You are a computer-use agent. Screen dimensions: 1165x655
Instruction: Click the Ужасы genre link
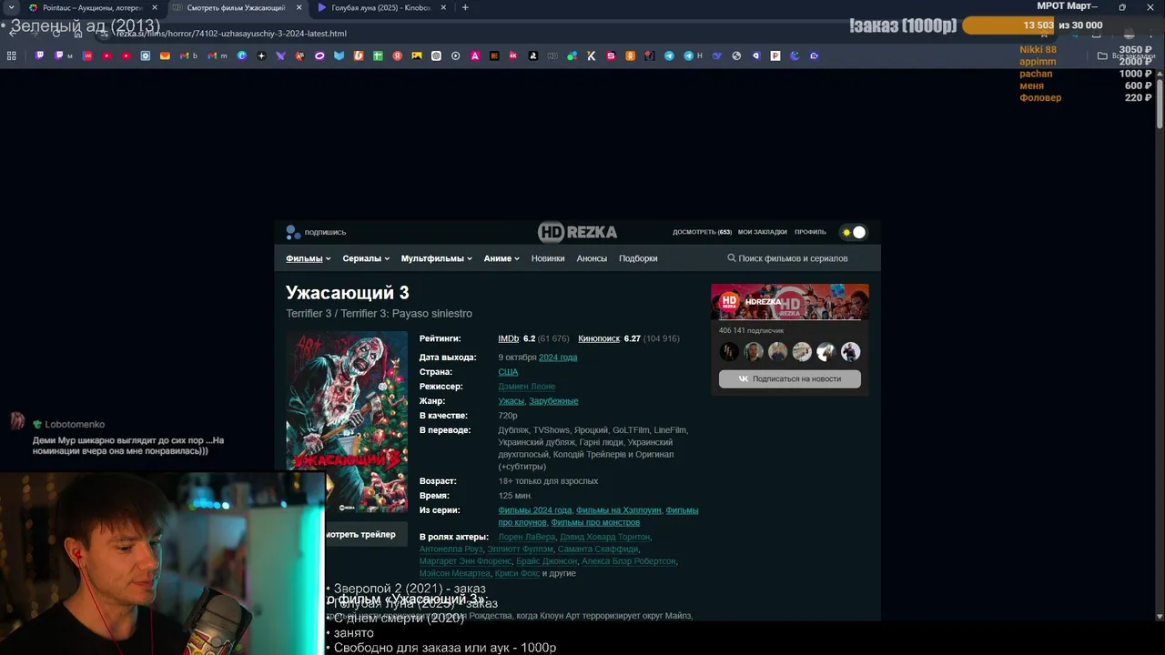point(511,401)
